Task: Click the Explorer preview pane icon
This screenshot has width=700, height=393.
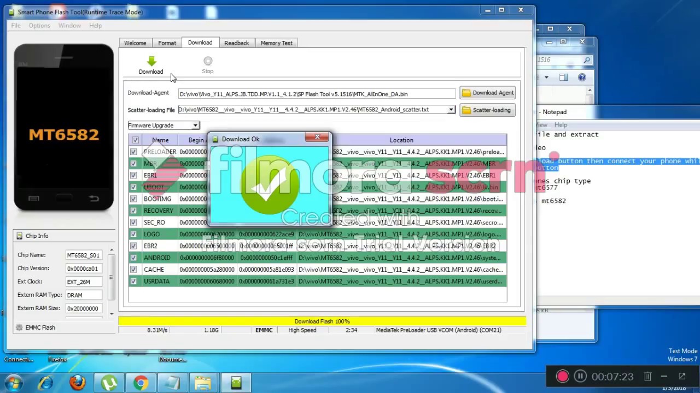Action: (564, 78)
